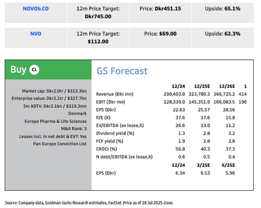Screen dimensions: 261x208
Task: Select CROCI value 40.3
Action: tap(205, 149)
